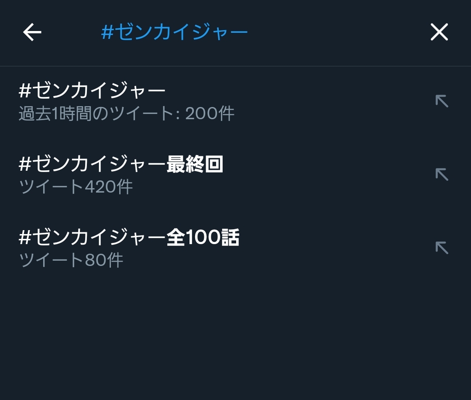Click the ツイート80件 count line
The width and height of the screenshot is (471, 400).
71,261
